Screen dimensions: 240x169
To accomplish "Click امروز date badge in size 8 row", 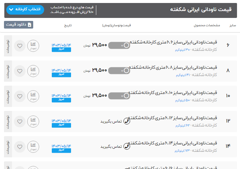I will [61, 75].
